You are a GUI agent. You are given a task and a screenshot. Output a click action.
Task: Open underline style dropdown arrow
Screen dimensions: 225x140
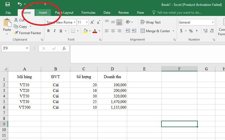(66, 31)
